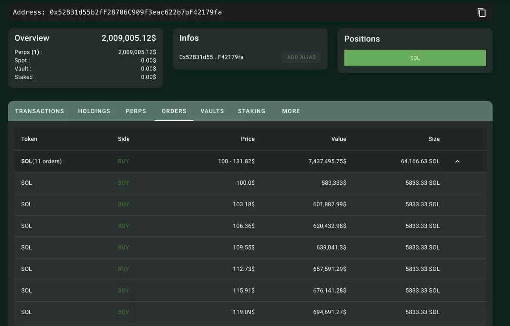
Task: Select the Orders tab
Action: click(174, 111)
